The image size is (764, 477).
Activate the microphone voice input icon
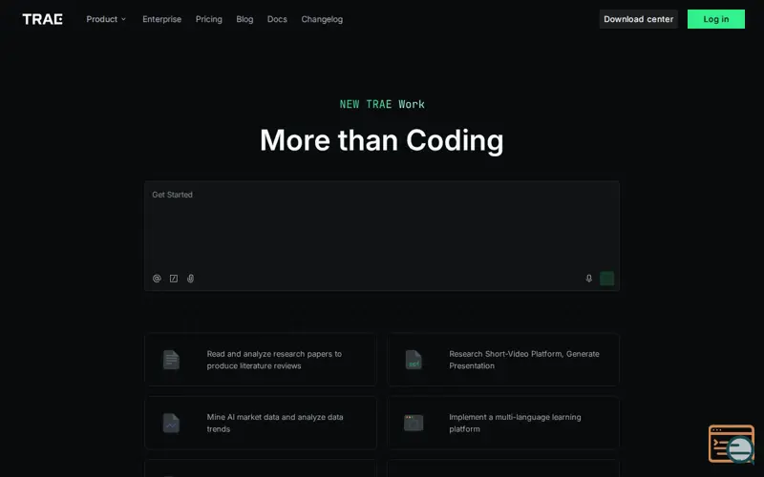pos(588,279)
